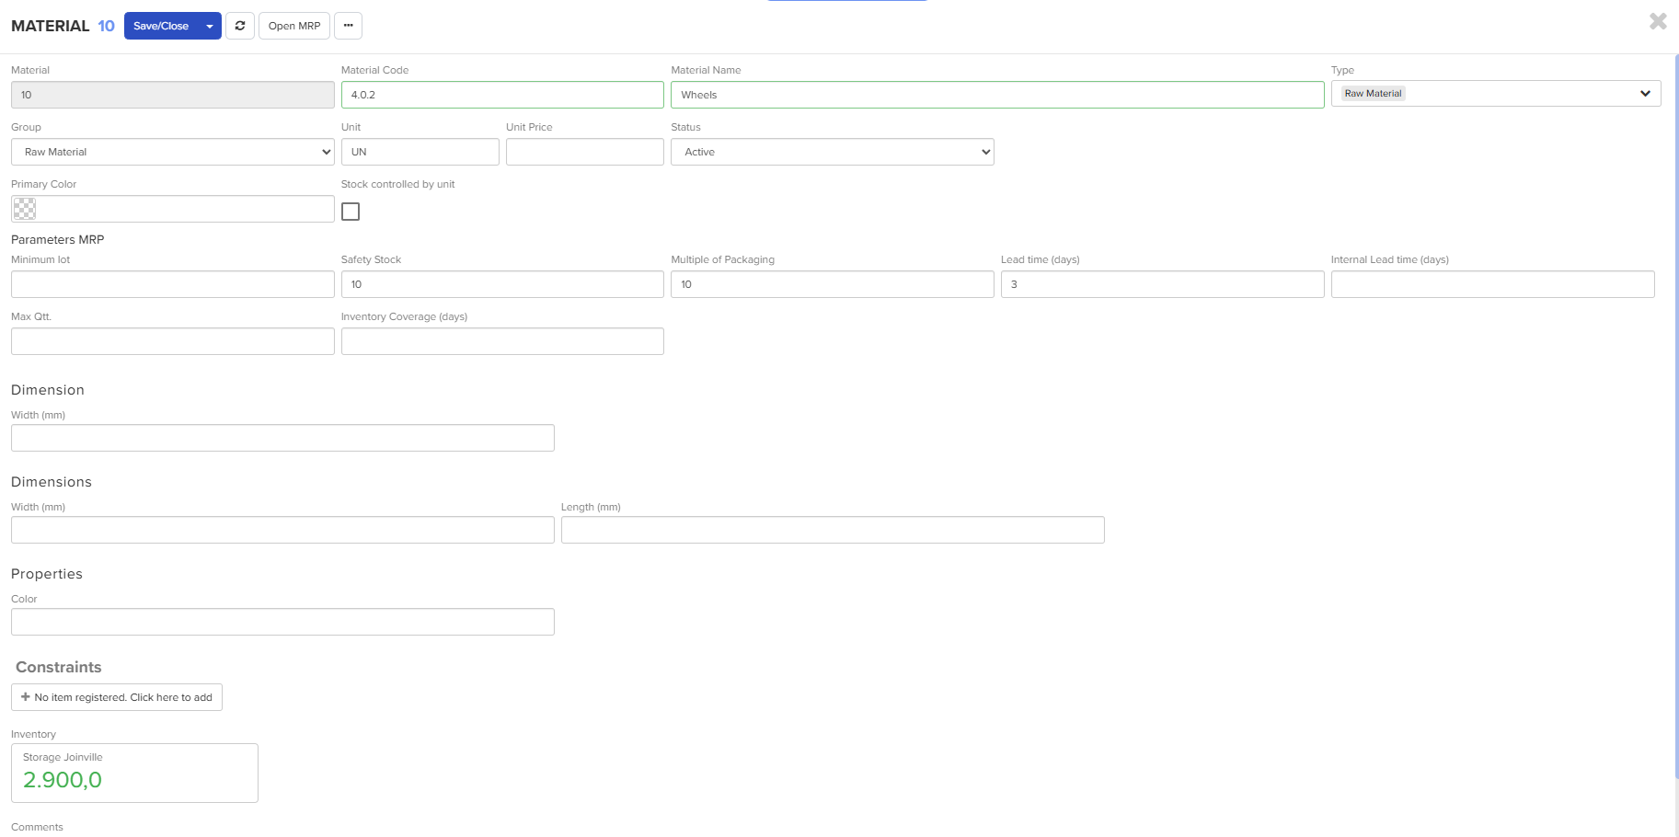The width and height of the screenshot is (1679, 837).
Task: Click the Storage Joinville inventory card
Action: [133, 773]
